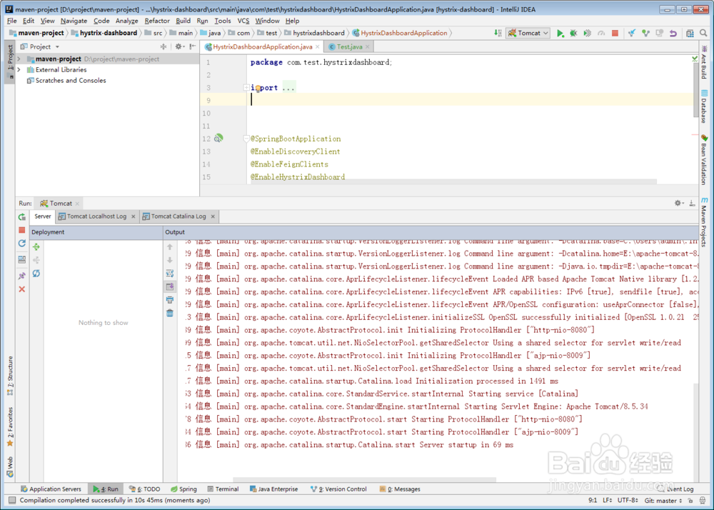Run the Tomcat configuration with green play icon

pyautogui.click(x=560, y=34)
